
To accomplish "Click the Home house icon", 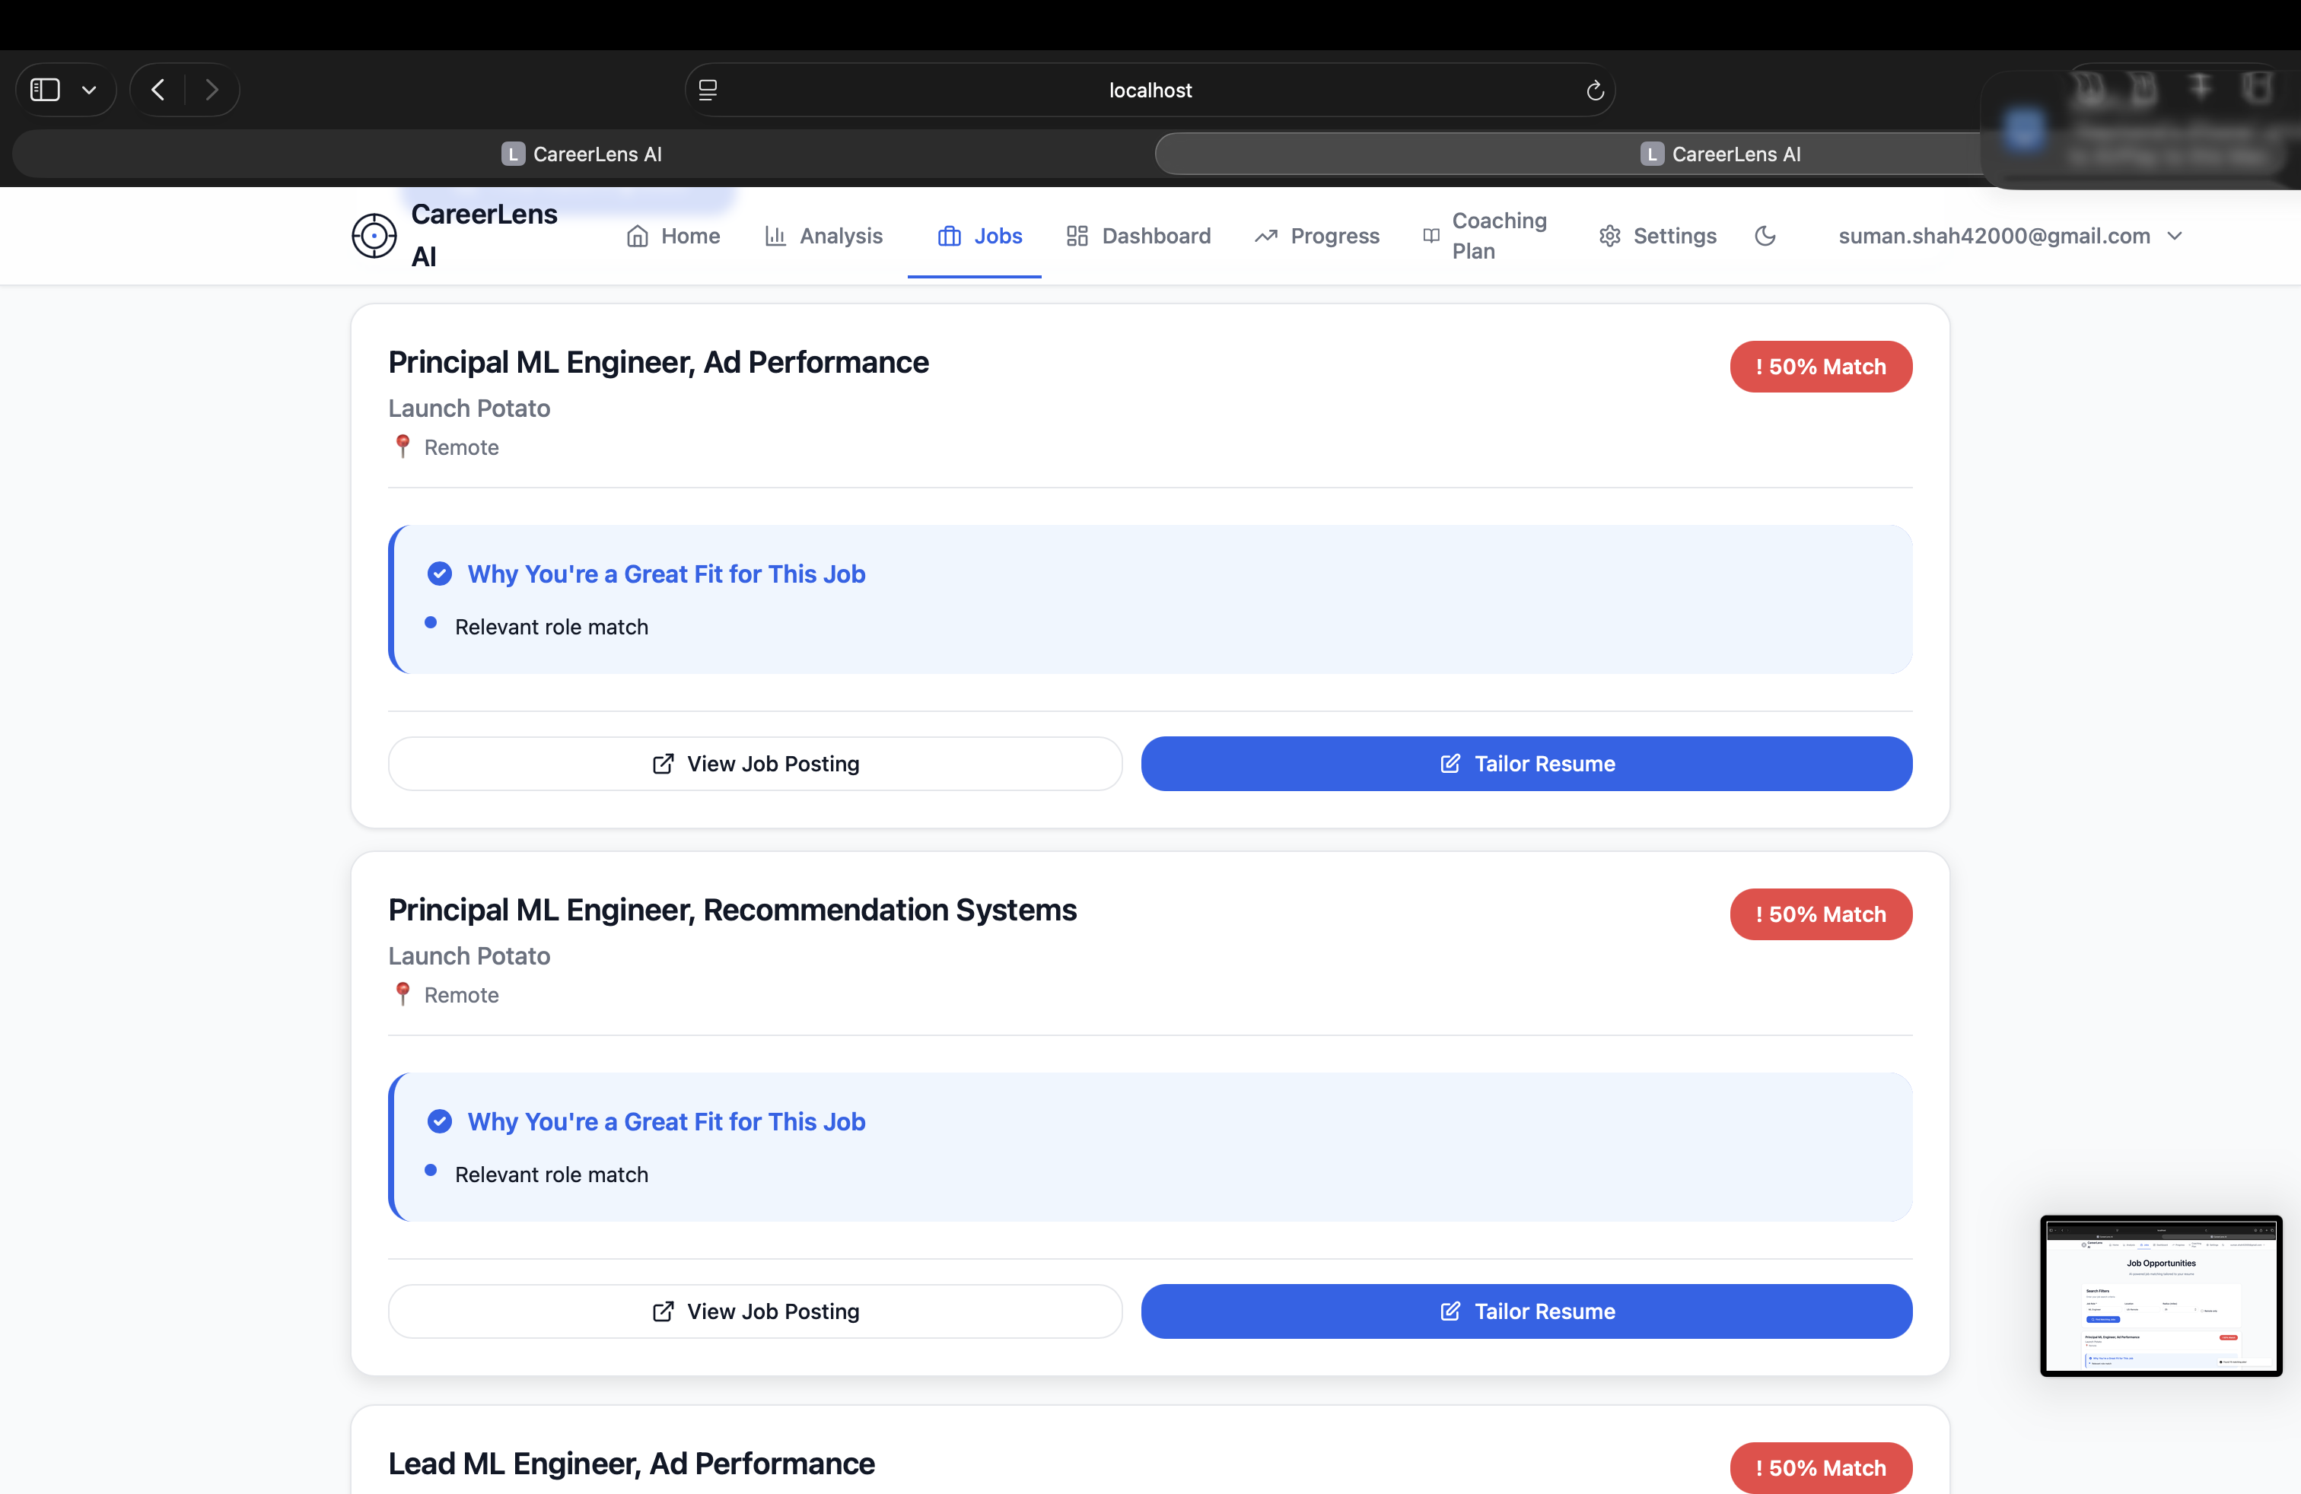I will coord(637,236).
